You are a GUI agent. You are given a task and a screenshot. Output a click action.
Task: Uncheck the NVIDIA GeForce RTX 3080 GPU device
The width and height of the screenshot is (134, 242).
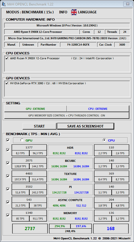coord(7,83)
